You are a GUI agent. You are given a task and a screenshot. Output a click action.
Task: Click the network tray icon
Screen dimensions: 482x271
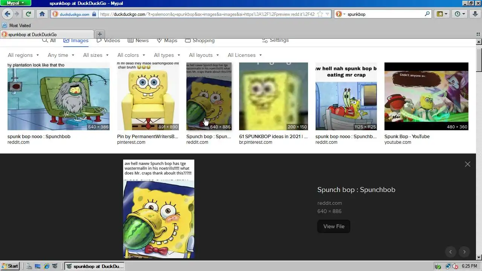click(448, 266)
